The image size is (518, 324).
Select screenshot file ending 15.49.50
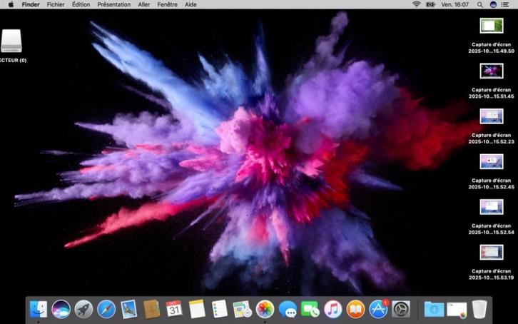tap(492, 26)
